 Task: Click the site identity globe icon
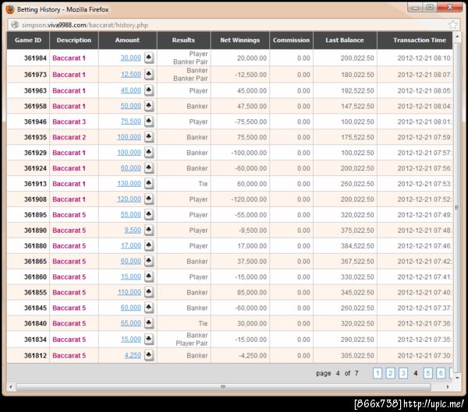coord(15,25)
